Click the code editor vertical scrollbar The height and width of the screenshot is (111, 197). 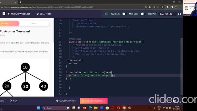coord(181,66)
